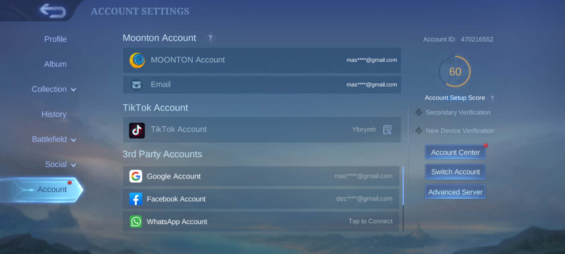Click the WhatsApp logo icon
565x254 pixels.
tap(136, 222)
